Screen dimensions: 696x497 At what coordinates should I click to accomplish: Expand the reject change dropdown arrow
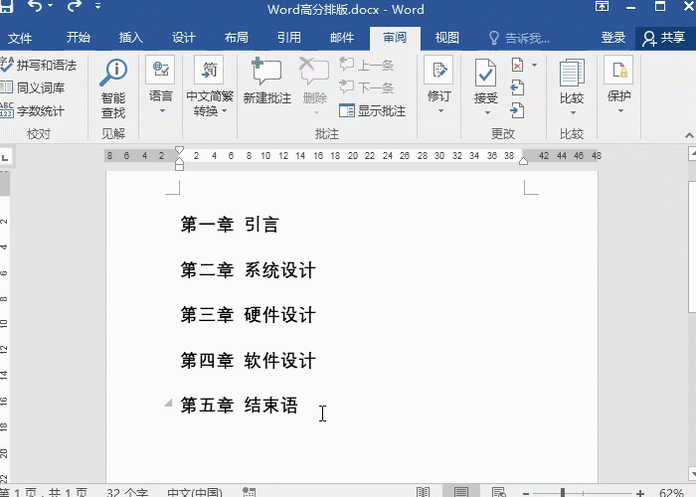coord(535,66)
